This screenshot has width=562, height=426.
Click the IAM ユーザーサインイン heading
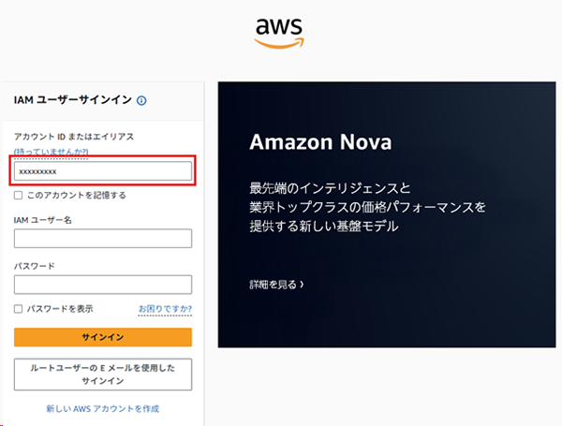[x=73, y=100]
